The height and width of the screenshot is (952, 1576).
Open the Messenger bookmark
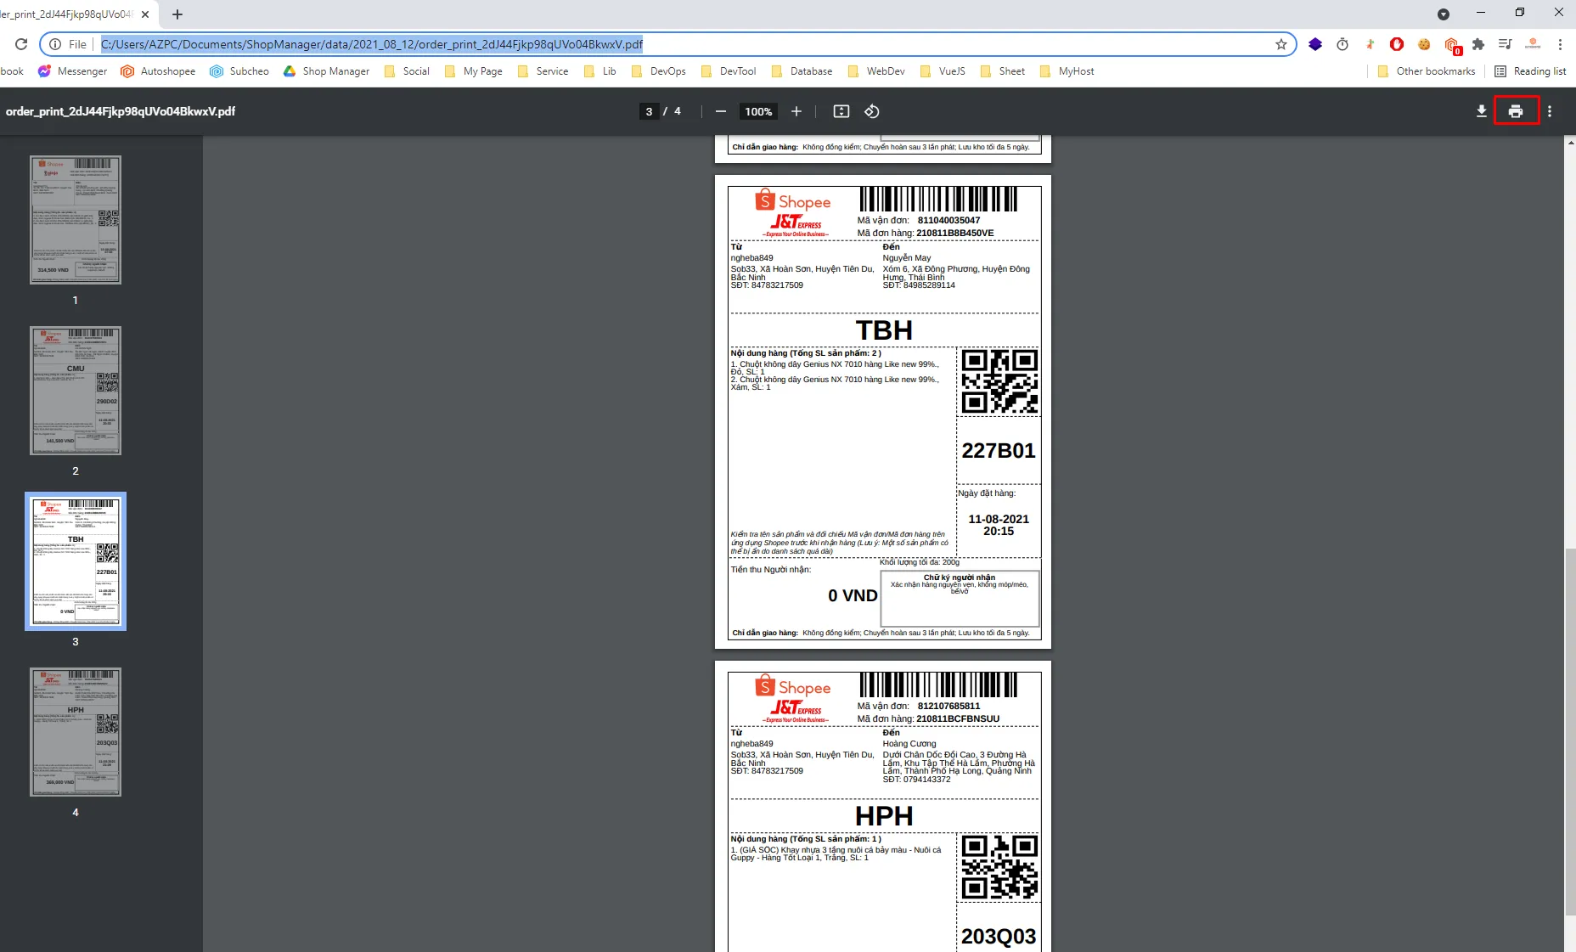click(x=73, y=71)
